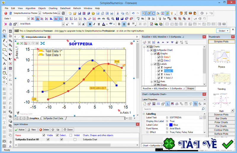
Task: Click the underline formatting icon
Action: click(x=98, y=24)
